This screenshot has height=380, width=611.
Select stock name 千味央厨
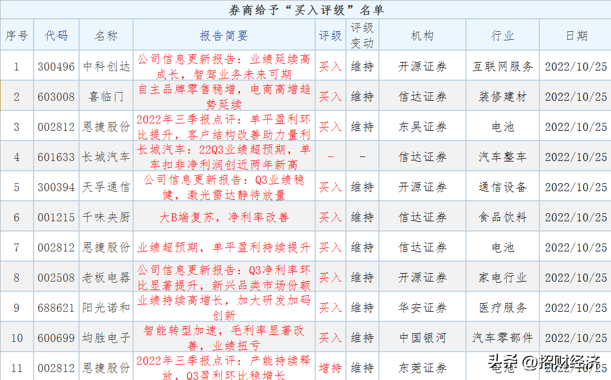coord(106,217)
